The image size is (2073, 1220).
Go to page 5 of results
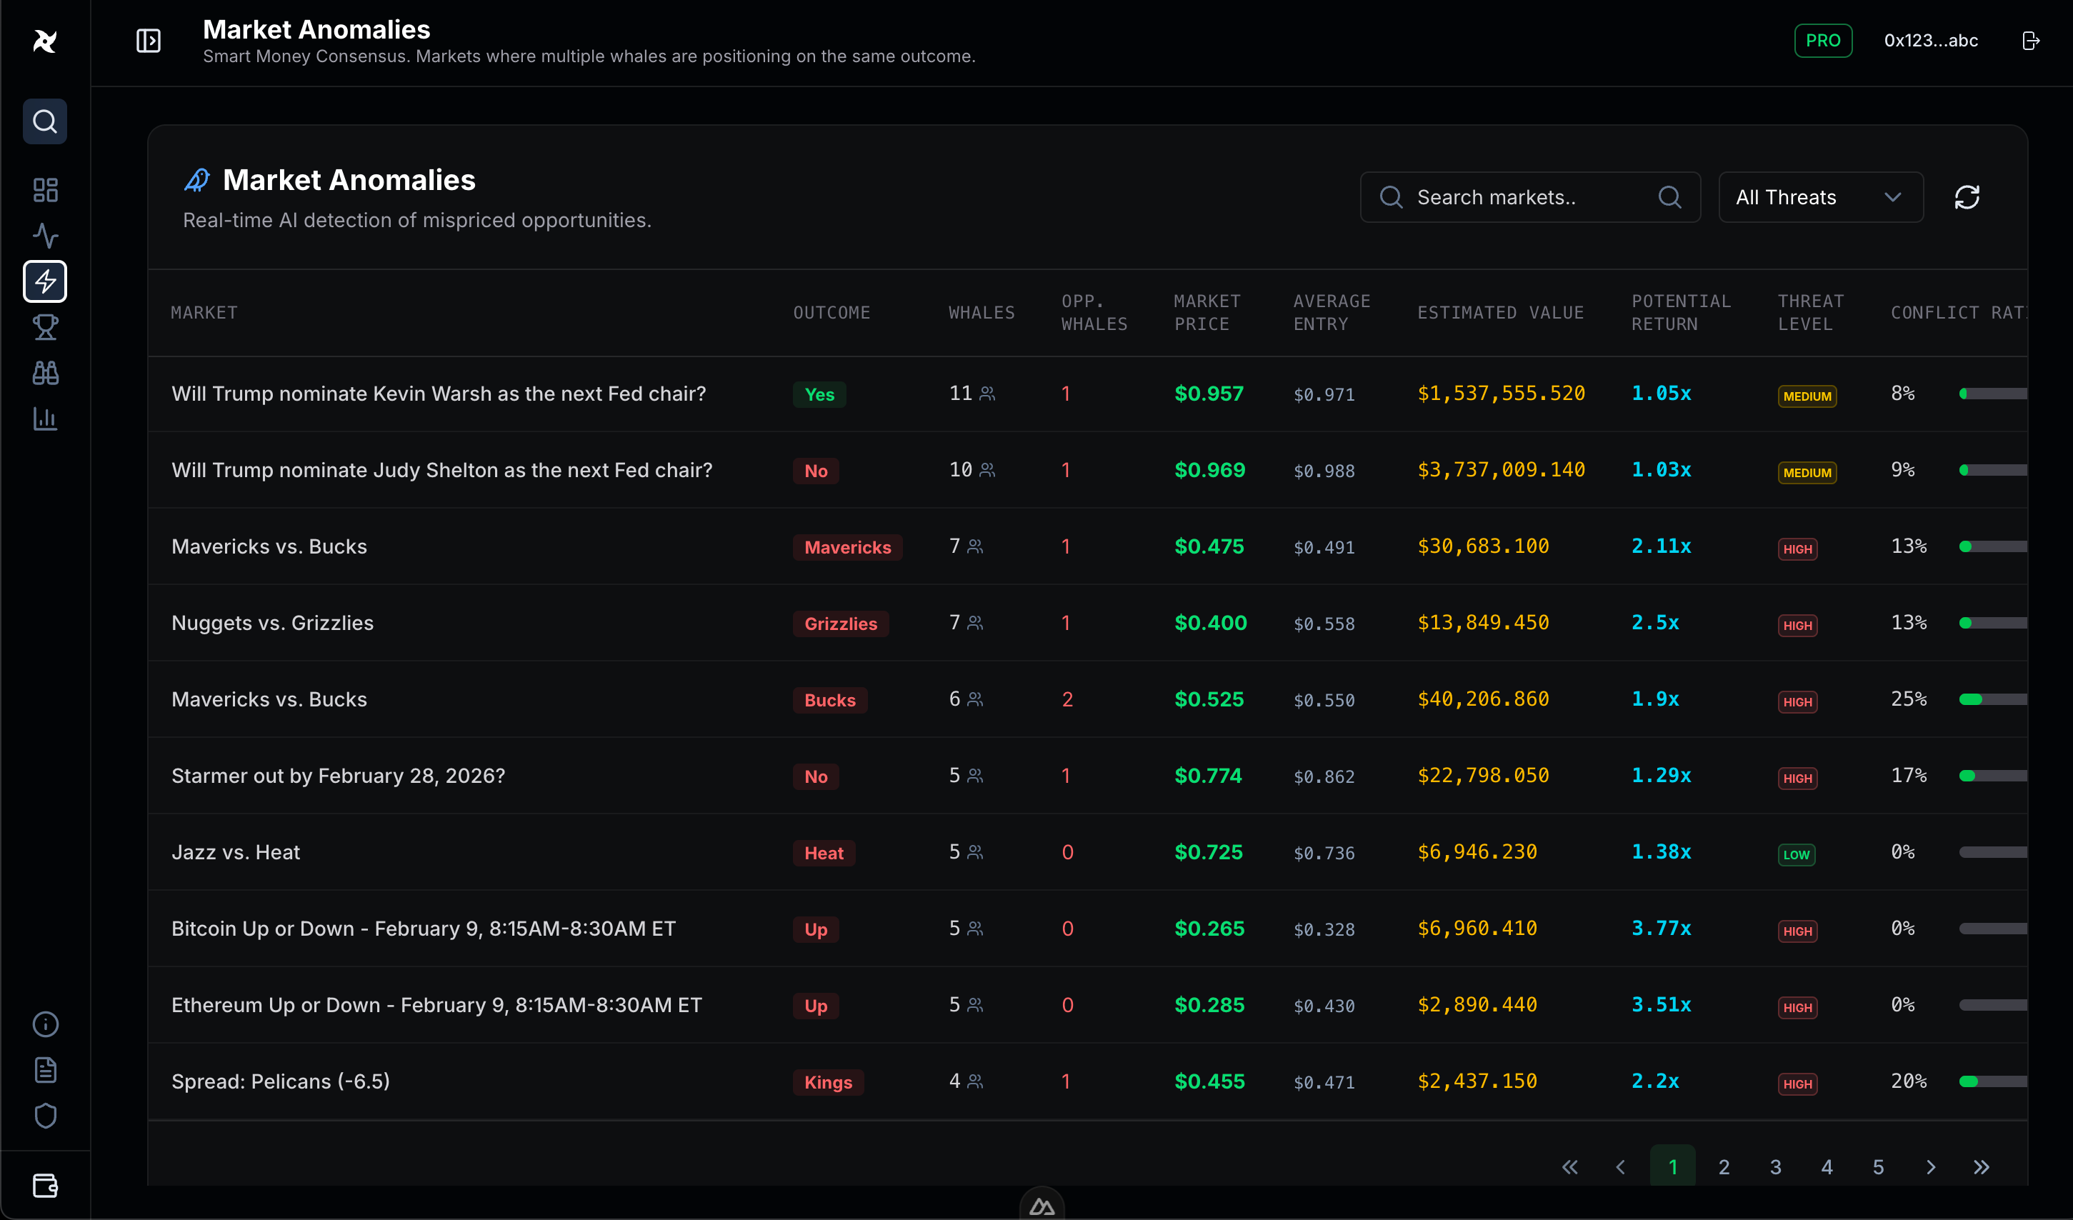[1878, 1166]
